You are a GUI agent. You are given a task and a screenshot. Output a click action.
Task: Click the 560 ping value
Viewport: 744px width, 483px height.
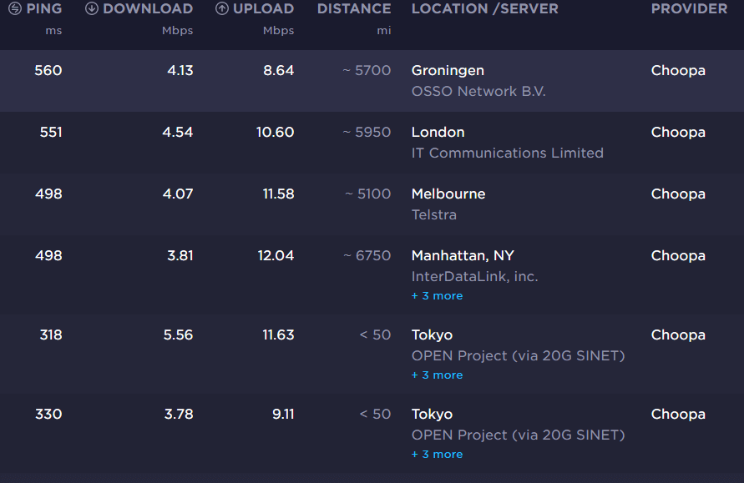pyautogui.click(x=48, y=71)
